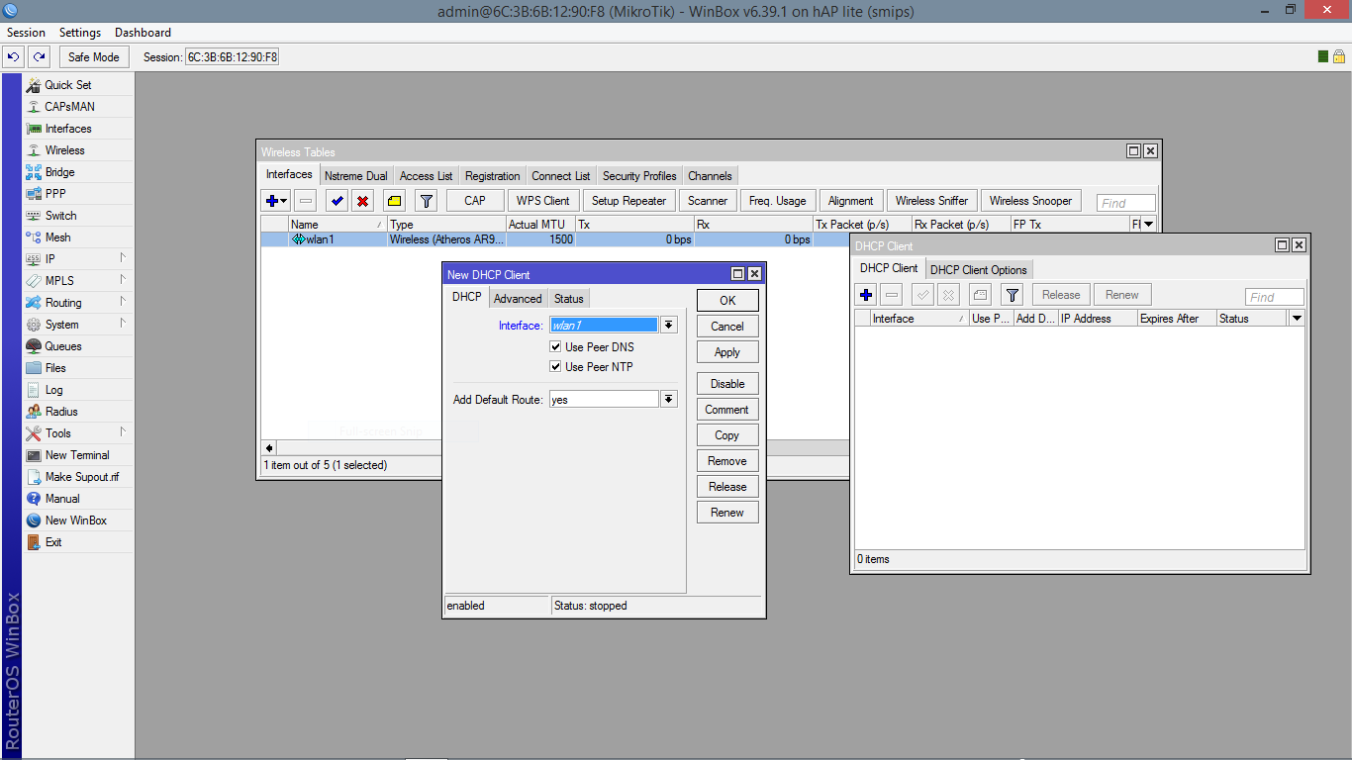Toggle Use Peer DNS checkbox
The width and height of the screenshot is (1352, 760).
(556, 347)
